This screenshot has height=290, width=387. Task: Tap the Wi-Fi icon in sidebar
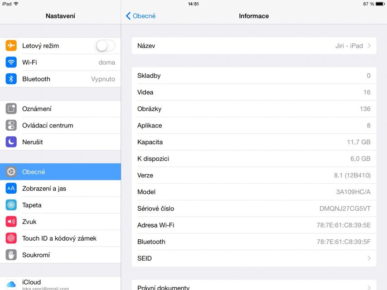click(11, 62)
